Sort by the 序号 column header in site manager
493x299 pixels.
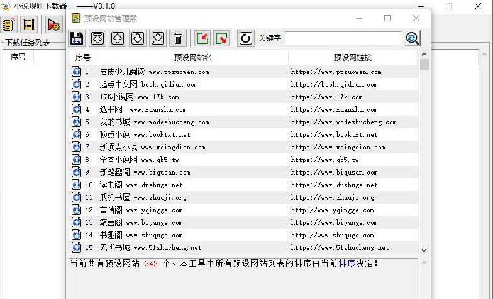83,58
